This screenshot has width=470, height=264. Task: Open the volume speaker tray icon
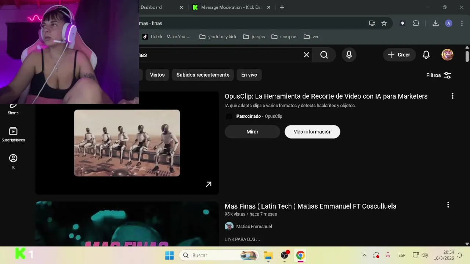pyautogui.click(x=425, y=255)
